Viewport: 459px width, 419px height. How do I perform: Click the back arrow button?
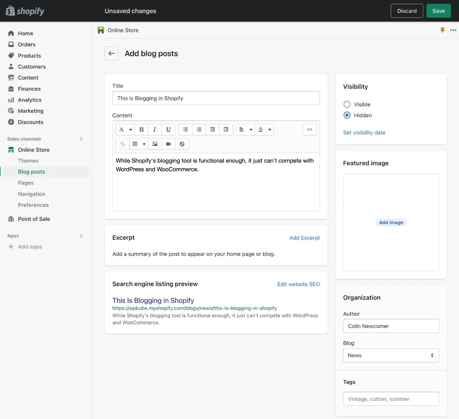point(112,53)
